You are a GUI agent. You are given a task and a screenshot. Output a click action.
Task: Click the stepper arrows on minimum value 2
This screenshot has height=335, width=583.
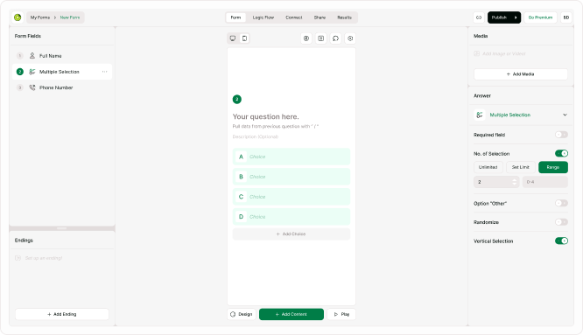[515, 182]
